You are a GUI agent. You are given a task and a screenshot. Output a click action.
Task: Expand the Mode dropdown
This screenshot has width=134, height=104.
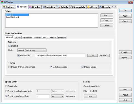(x=32, y=50)
